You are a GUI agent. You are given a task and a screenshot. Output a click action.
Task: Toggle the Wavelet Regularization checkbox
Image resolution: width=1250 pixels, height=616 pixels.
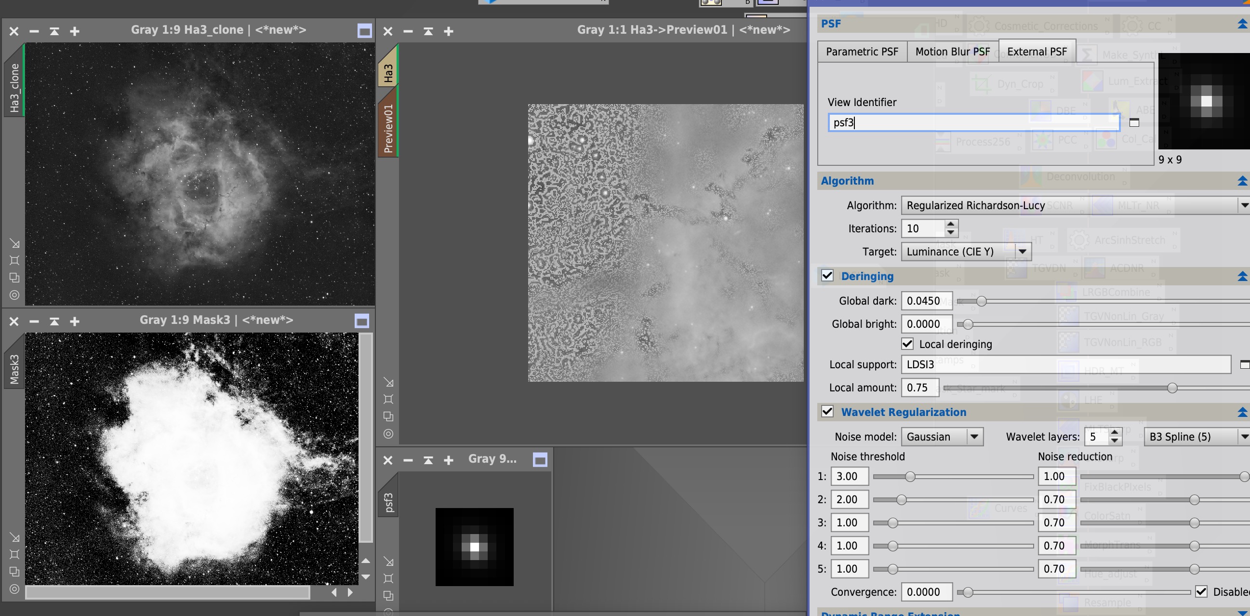(827, 412)
